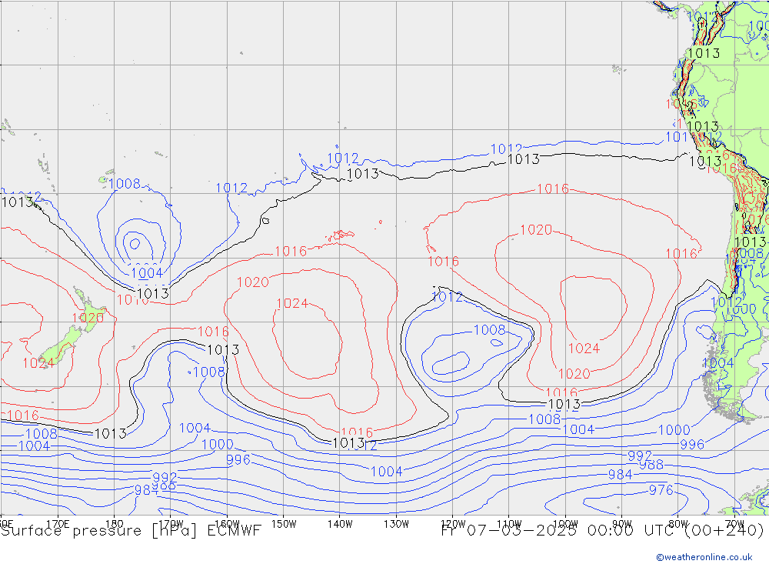
Task: Click the 150W longitude axis label
Action: pos(284,523)
